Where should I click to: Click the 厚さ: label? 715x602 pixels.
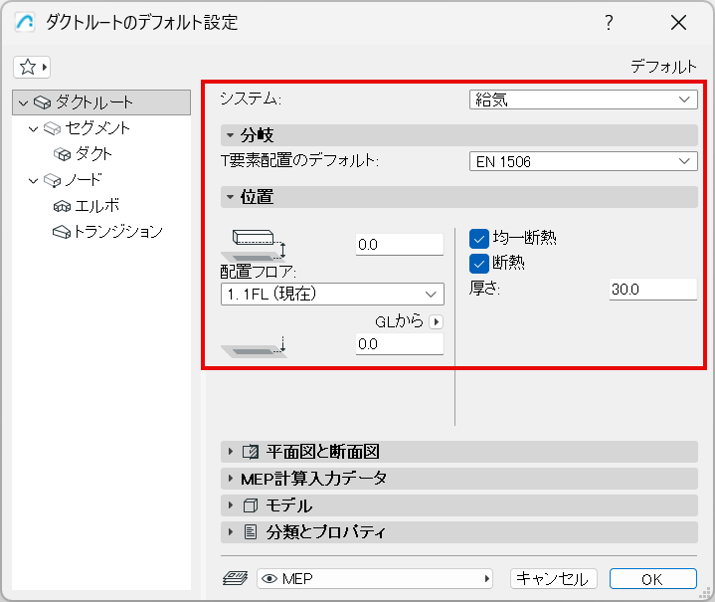484,289
